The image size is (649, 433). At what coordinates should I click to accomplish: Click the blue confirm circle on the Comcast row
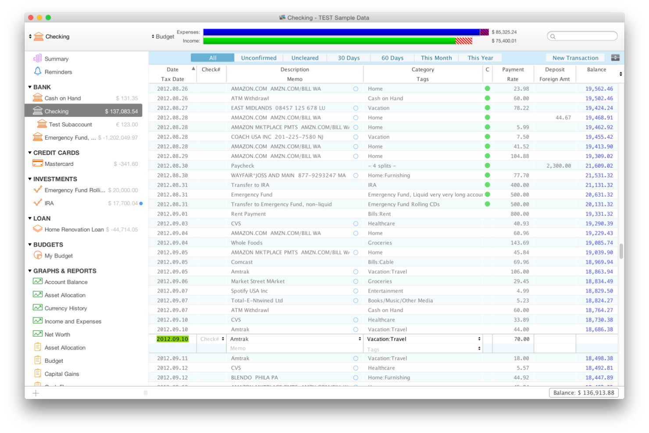[x=355, y=262]
